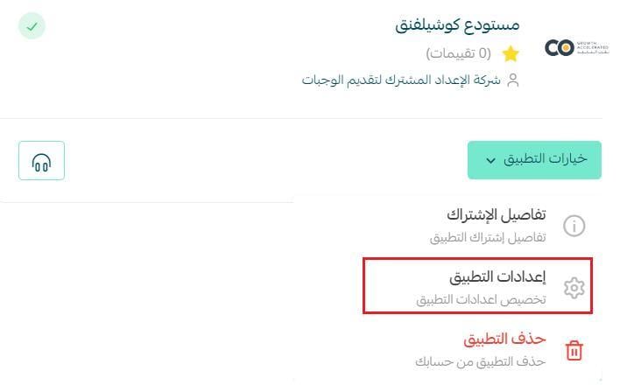The image size is (620, 385).
Task: Click the gear icon beside إعدادات التطبيق
Action: pos(574,287)
